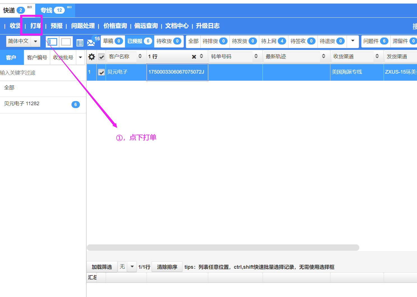Click the mail envelope notifications icon
This screenshot has width=417, height=297.
coord(91,43)
